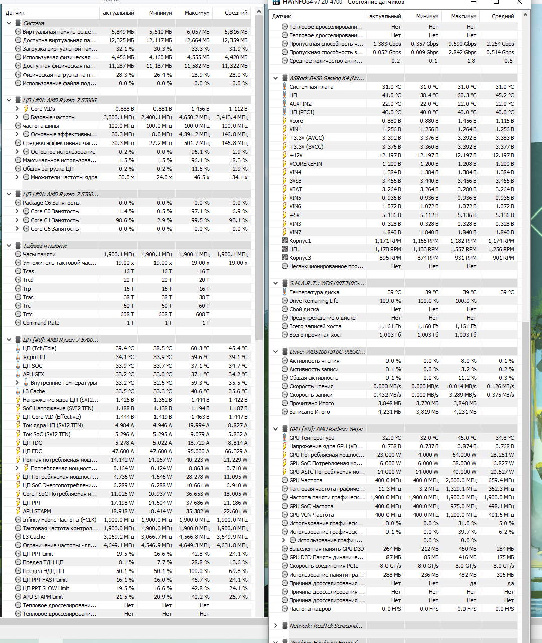This screenshot has height=643, width=542.
Task: Select the Записано Итого row
Action: coord(394,412)
